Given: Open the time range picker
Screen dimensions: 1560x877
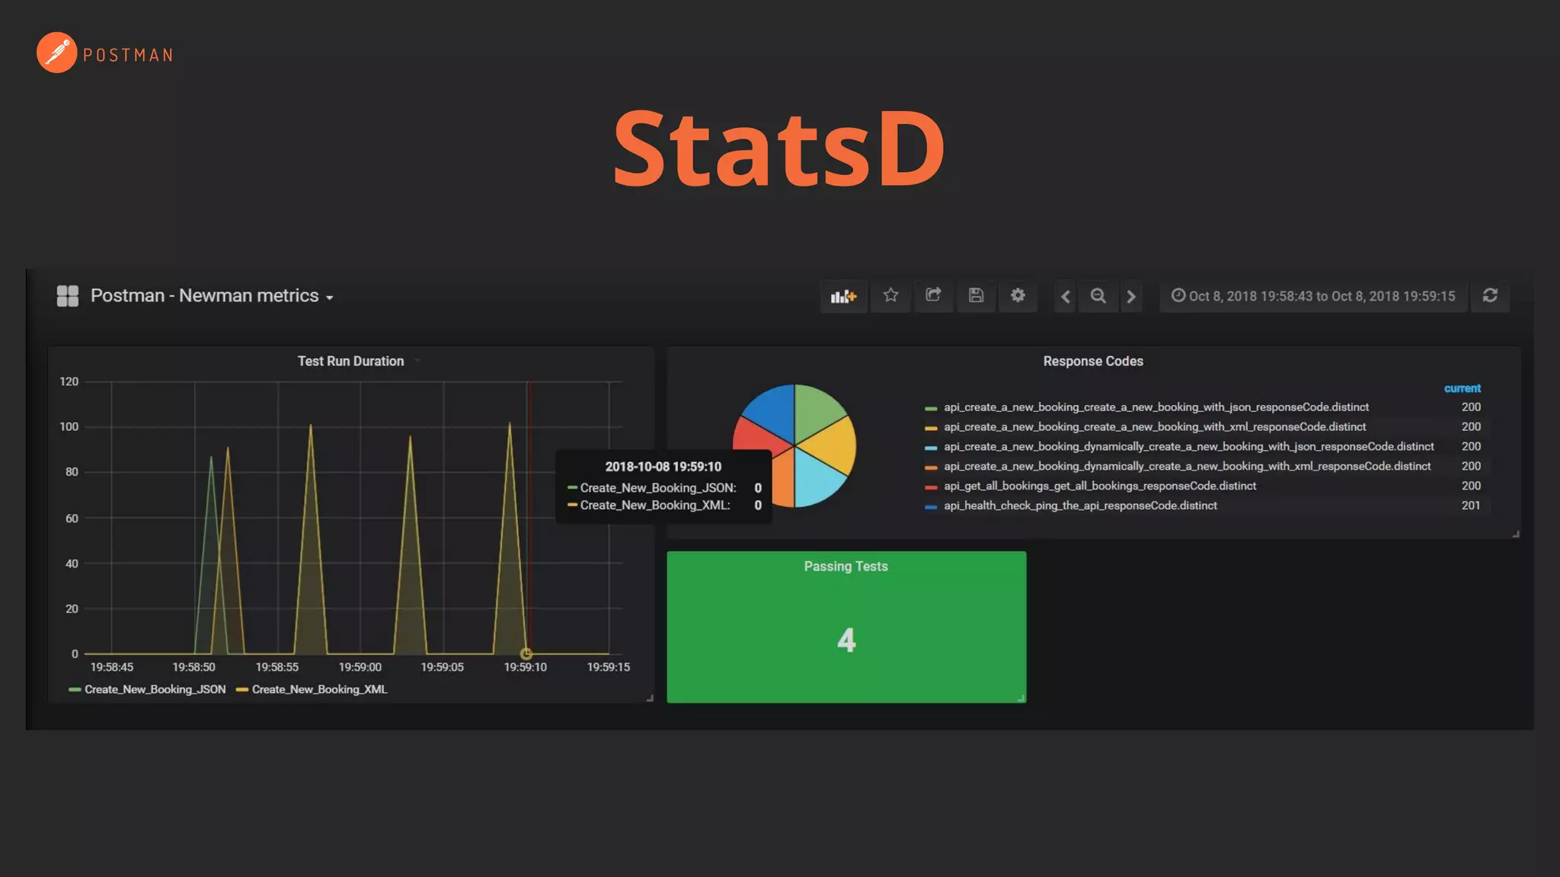Looking at the screenshot, I should tap(1312, 296).
